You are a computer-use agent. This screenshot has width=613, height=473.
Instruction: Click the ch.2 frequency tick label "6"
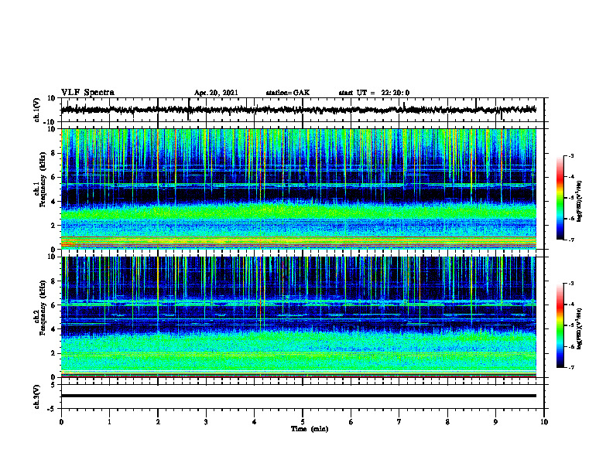point(53,305)
